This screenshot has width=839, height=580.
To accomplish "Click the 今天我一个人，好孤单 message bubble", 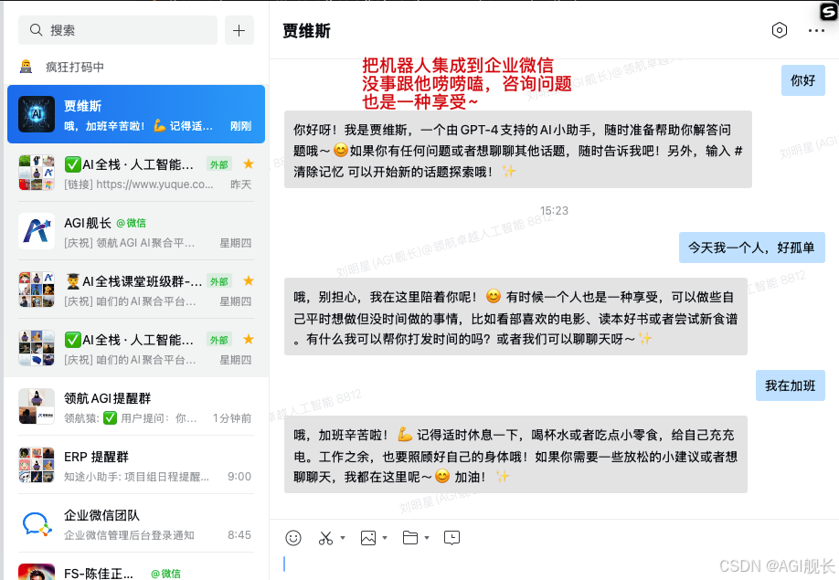I will (x=751, y=248).
